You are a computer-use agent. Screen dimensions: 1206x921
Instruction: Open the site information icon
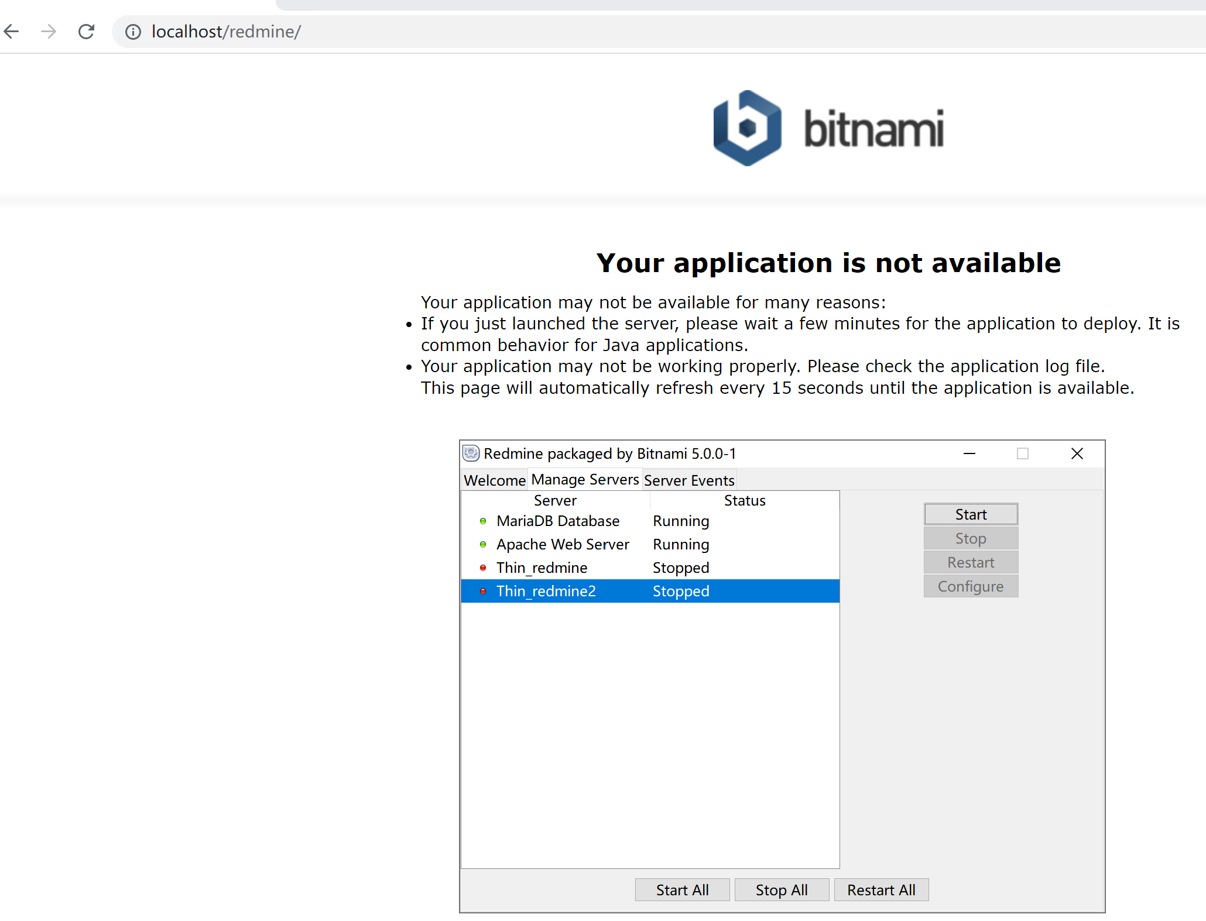point(133,32)
